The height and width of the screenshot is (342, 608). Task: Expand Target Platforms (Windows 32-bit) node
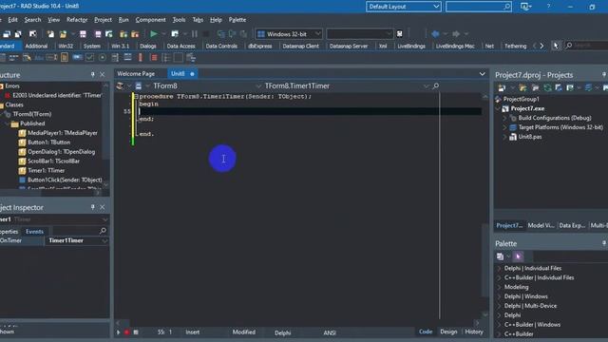[504, 127]
